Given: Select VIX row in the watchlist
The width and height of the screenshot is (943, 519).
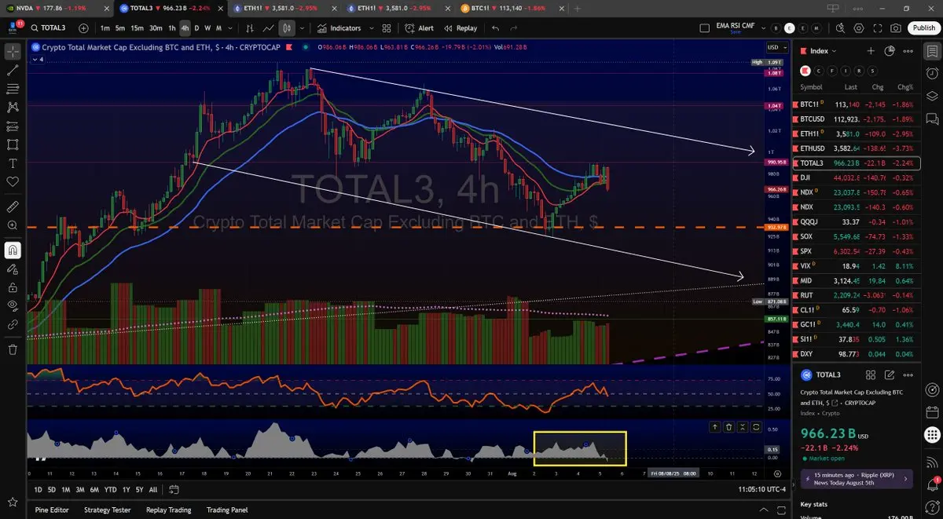Looking at the screenshot, I should pos(858,265).
